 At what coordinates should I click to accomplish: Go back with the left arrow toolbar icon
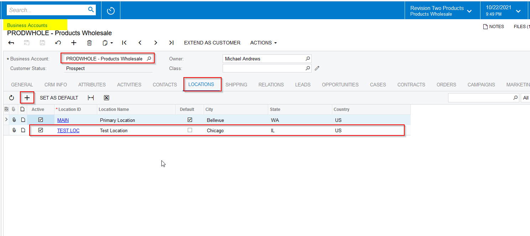click(11, 43)
